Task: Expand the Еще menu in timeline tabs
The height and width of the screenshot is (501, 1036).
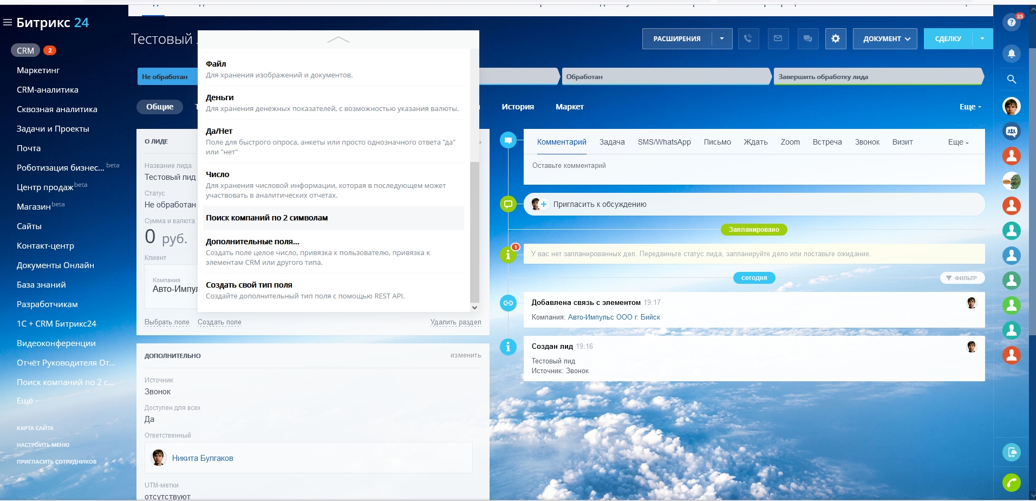Action: [958, 142]
